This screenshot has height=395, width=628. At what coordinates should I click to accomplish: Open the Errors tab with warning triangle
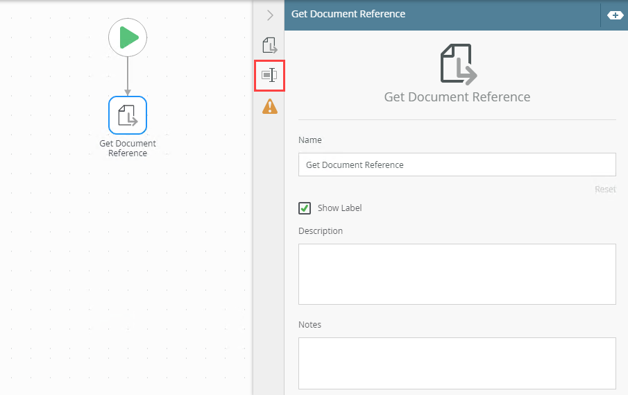tap(269, 106)
